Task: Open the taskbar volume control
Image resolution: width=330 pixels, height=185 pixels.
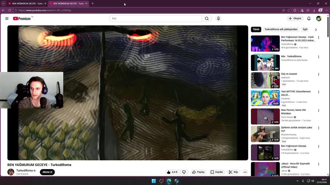Action: [x=312, y=181]
